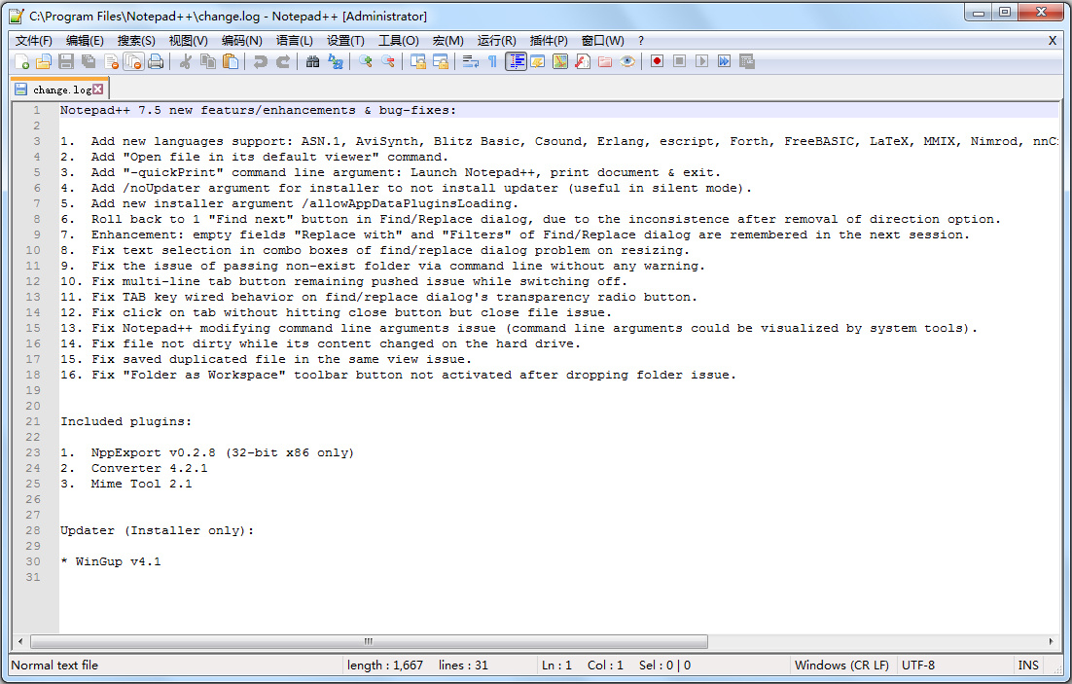Click UTF-8 in the status bar

point(918,665)
